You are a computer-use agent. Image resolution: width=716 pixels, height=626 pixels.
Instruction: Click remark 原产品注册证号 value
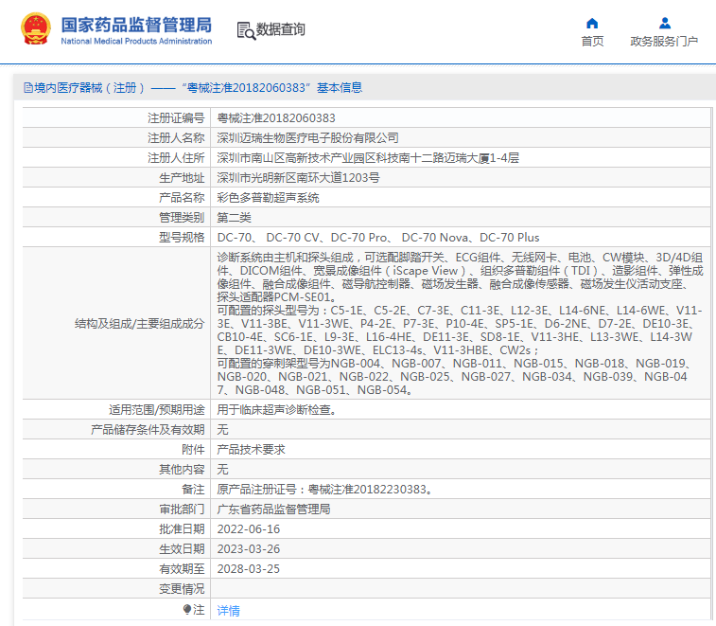(324, 490)
